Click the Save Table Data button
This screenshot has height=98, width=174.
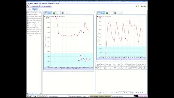pyautogui.click(x=124, y=93)
